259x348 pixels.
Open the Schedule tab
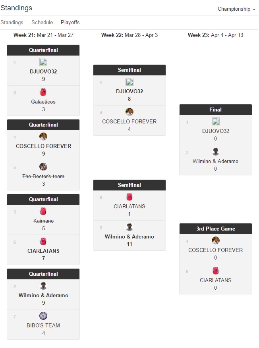tap(42, 23)
